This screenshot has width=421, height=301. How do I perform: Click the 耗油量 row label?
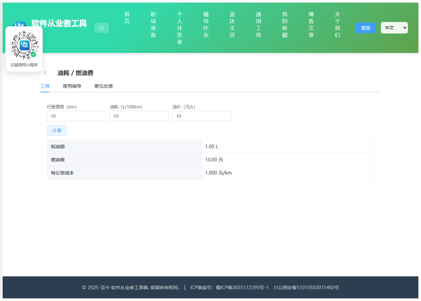click(x=58, y=147)
